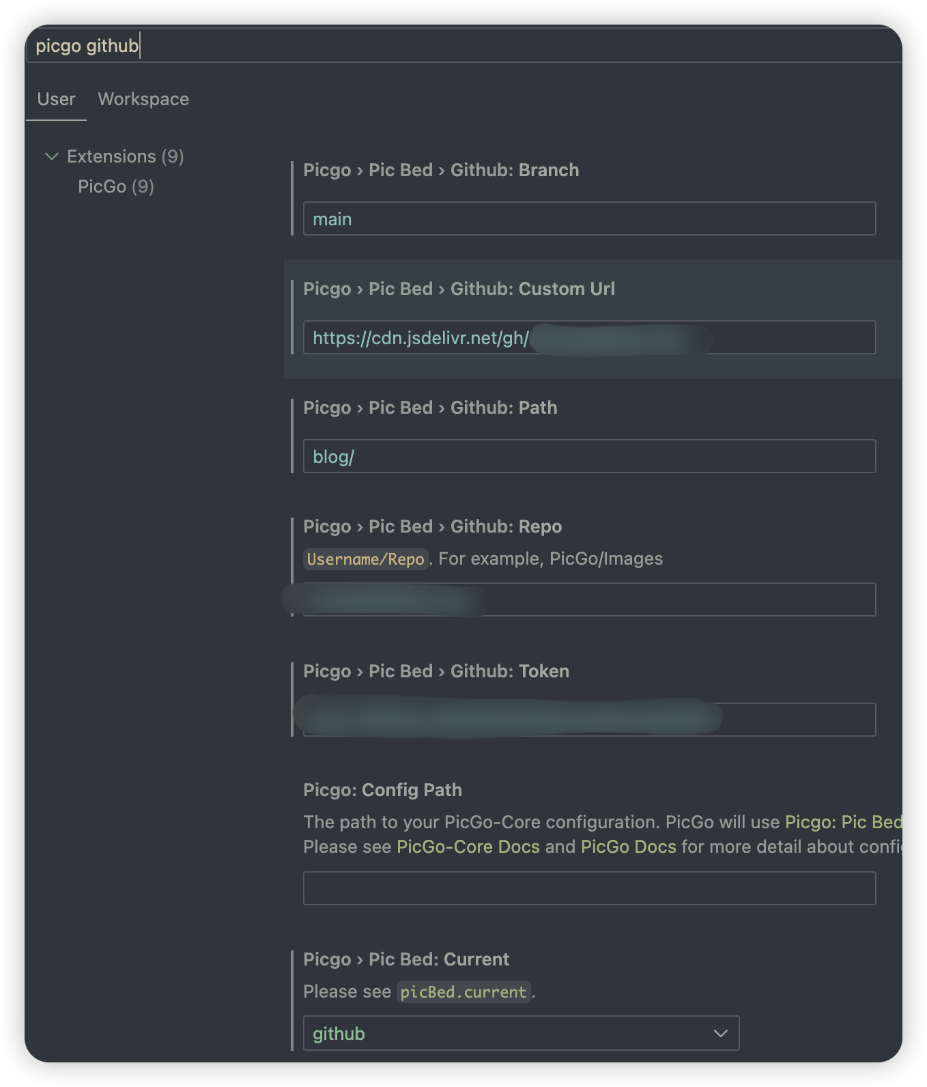Viewport: 927px width, 1087px height.
Task: Click the picBed.current code text
Action: 463,991
